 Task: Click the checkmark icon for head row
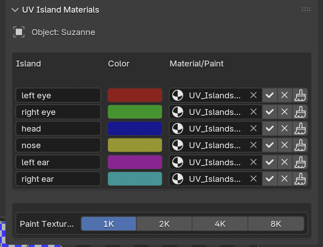(x=269, y=129)
